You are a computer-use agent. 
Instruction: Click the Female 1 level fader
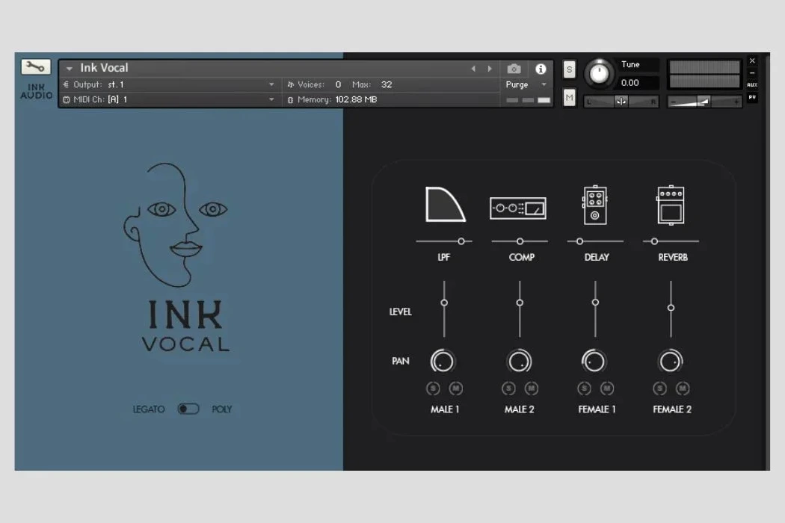(595, 309)
